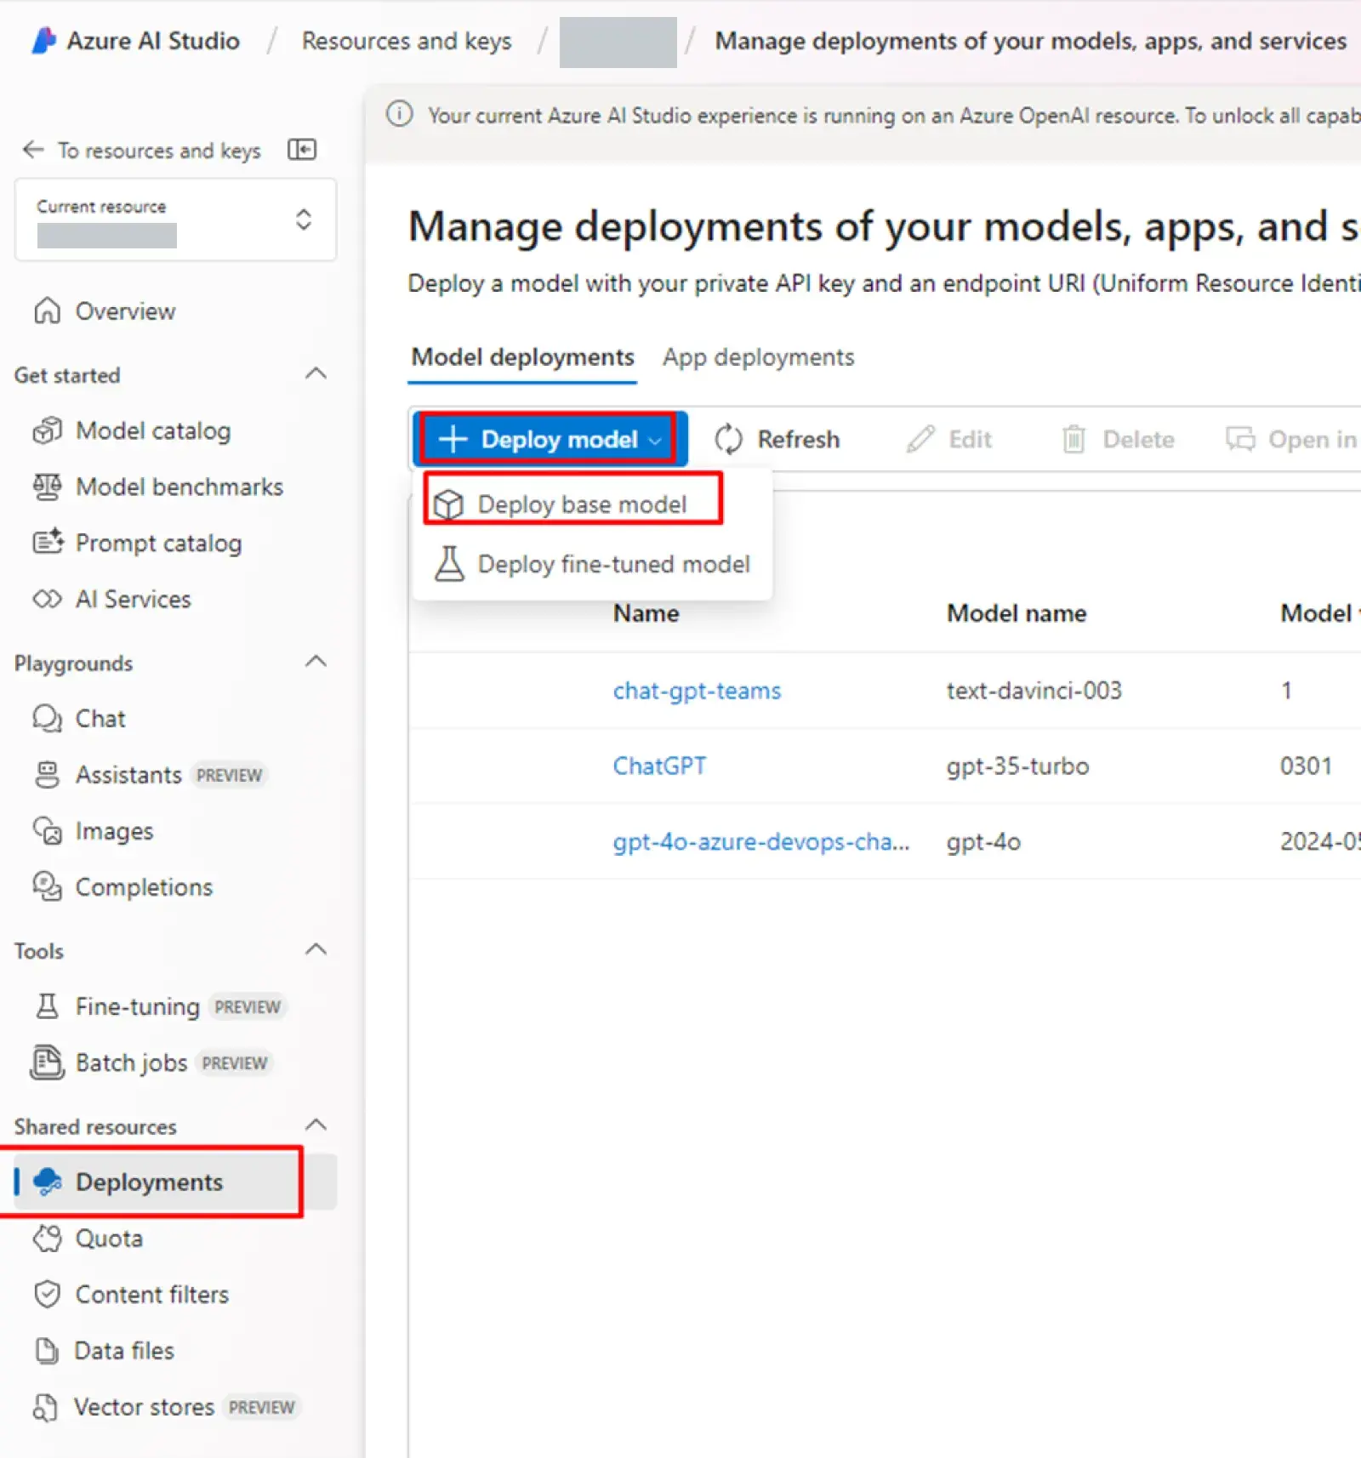
Task: Collapse the Playgrounds section
Action: (x=316, y=661)
